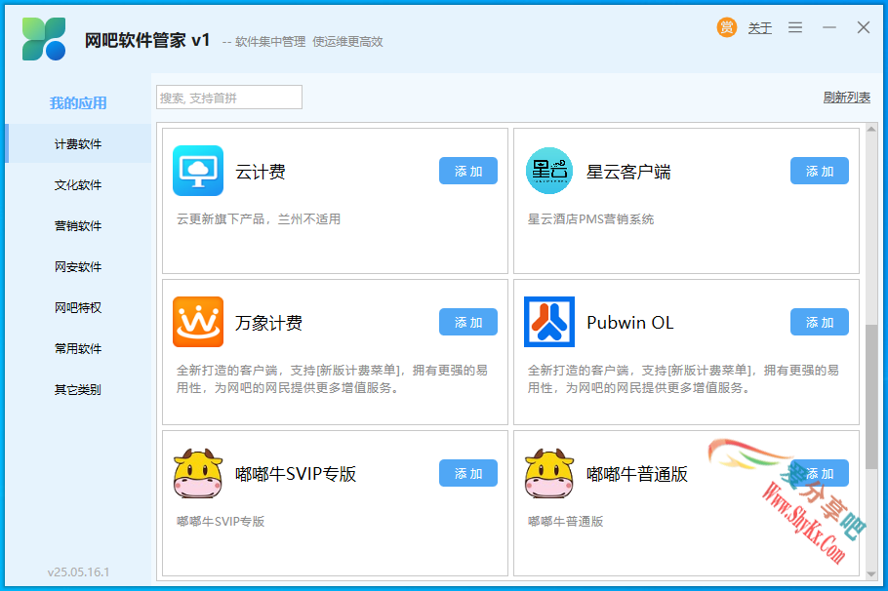Image resolution: width=888 pixels, height=591 pixels.
Task: Click the 网吧软件管家 app logo
Action: click(x=44, y=39)
